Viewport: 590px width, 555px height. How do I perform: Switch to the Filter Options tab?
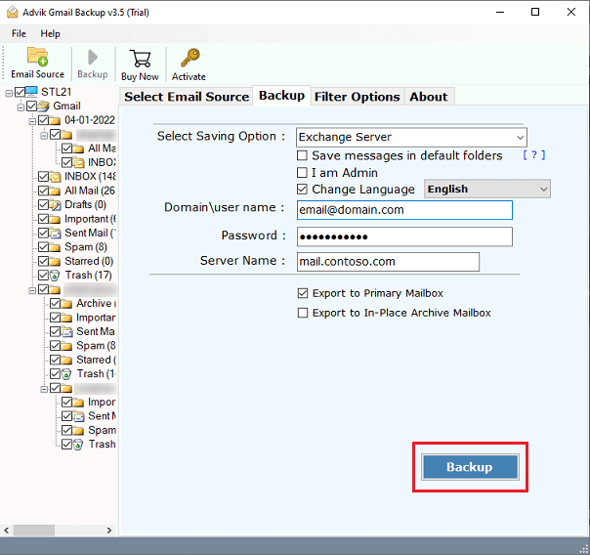[x=356, y=96]
